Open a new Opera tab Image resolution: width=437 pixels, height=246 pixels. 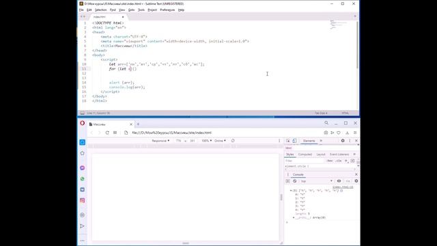coord(138,124)
